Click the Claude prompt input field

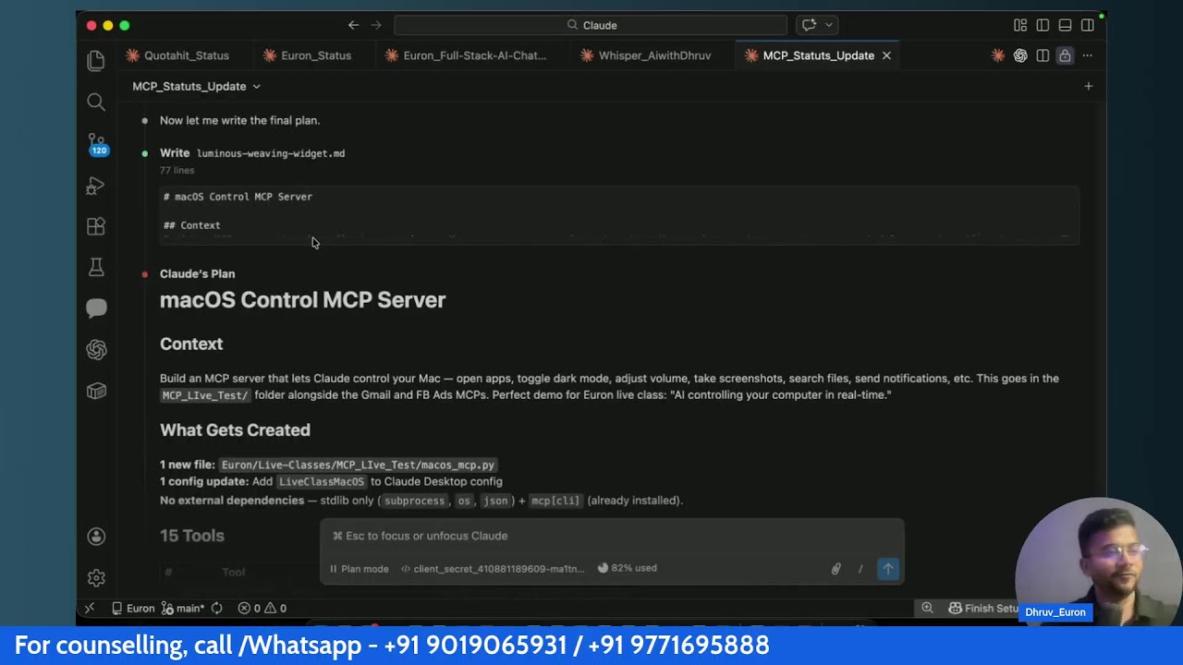pos(612,536)
